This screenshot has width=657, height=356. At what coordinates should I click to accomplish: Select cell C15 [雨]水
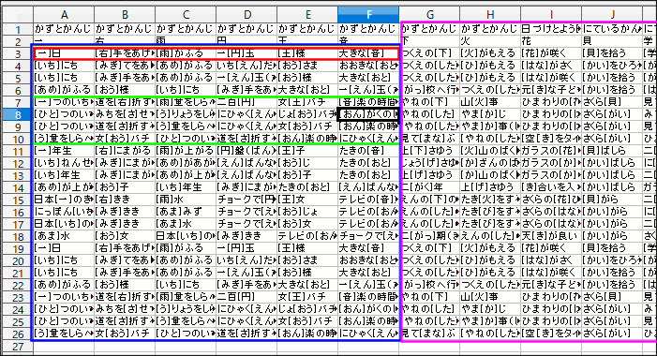click(x=186, y=200)
